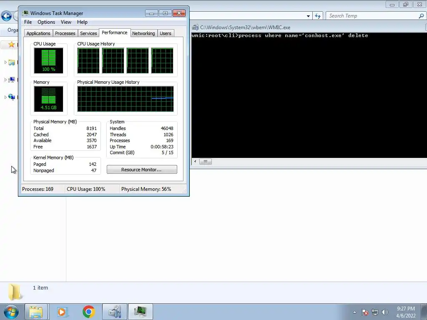Select the Network icon in navigation pane
Viewport: 427px width, 320px height.
11,97
